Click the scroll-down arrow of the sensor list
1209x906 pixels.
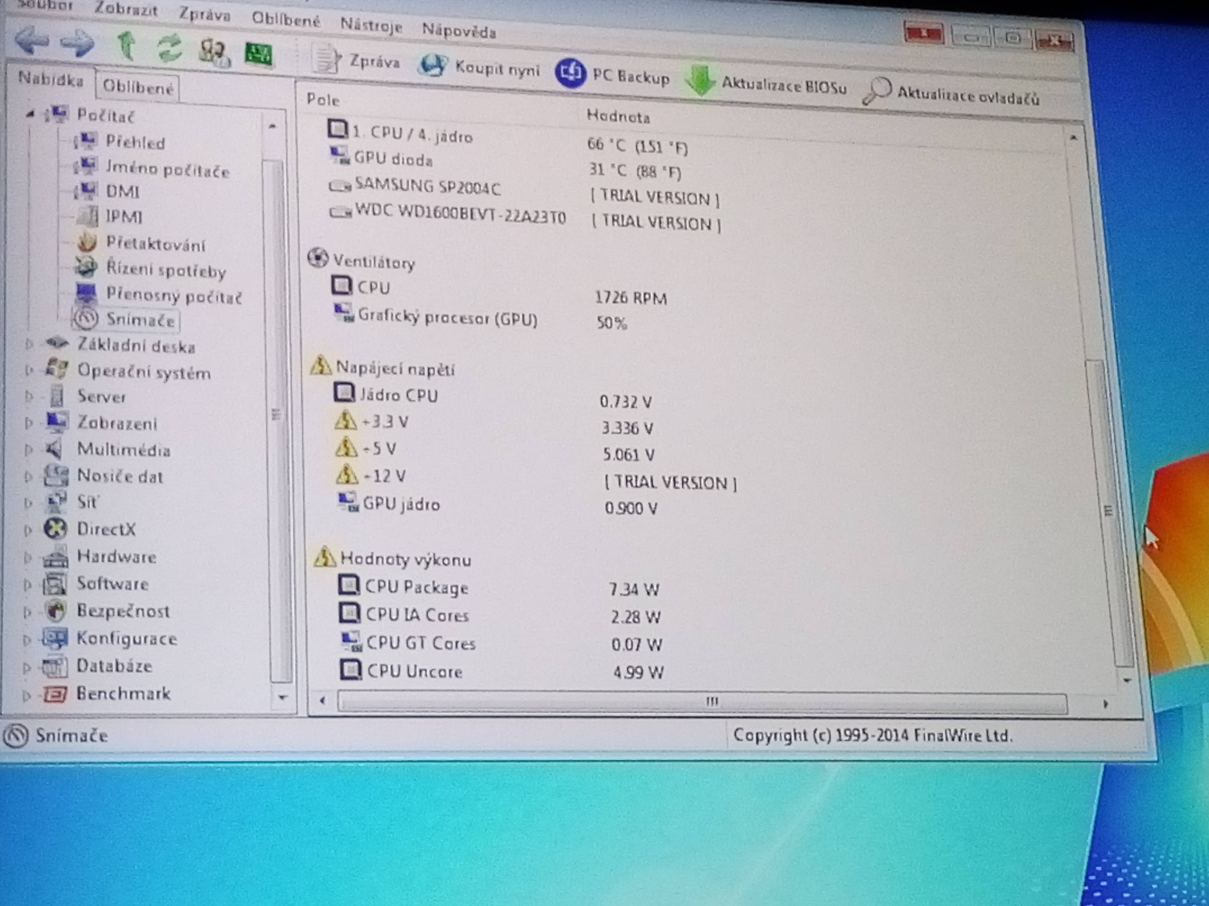tap(1126, 681)
